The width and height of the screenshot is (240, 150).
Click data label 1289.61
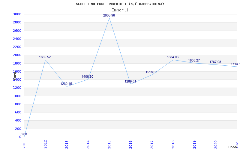pyautogui.click(x=130, y=81)
